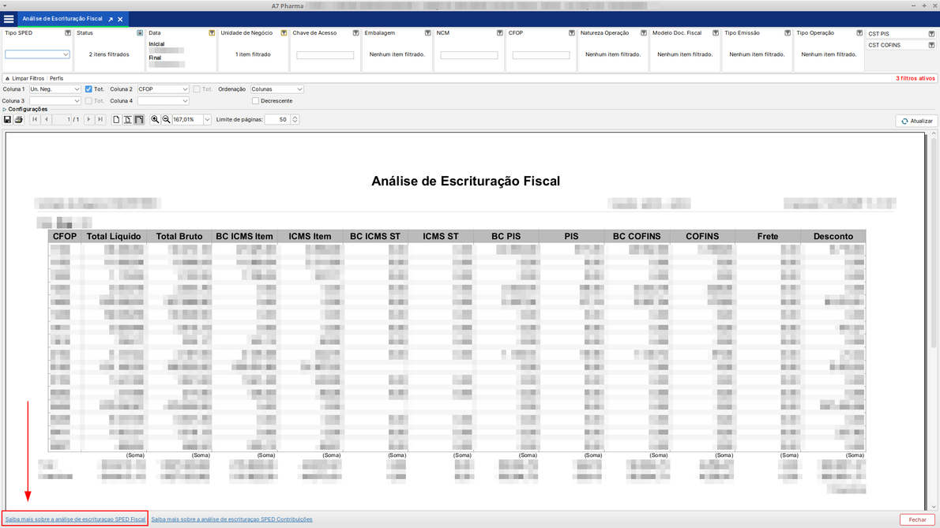Click the Perfis menu item
This screenshot has width=940, height=528.
coord(56,79)
